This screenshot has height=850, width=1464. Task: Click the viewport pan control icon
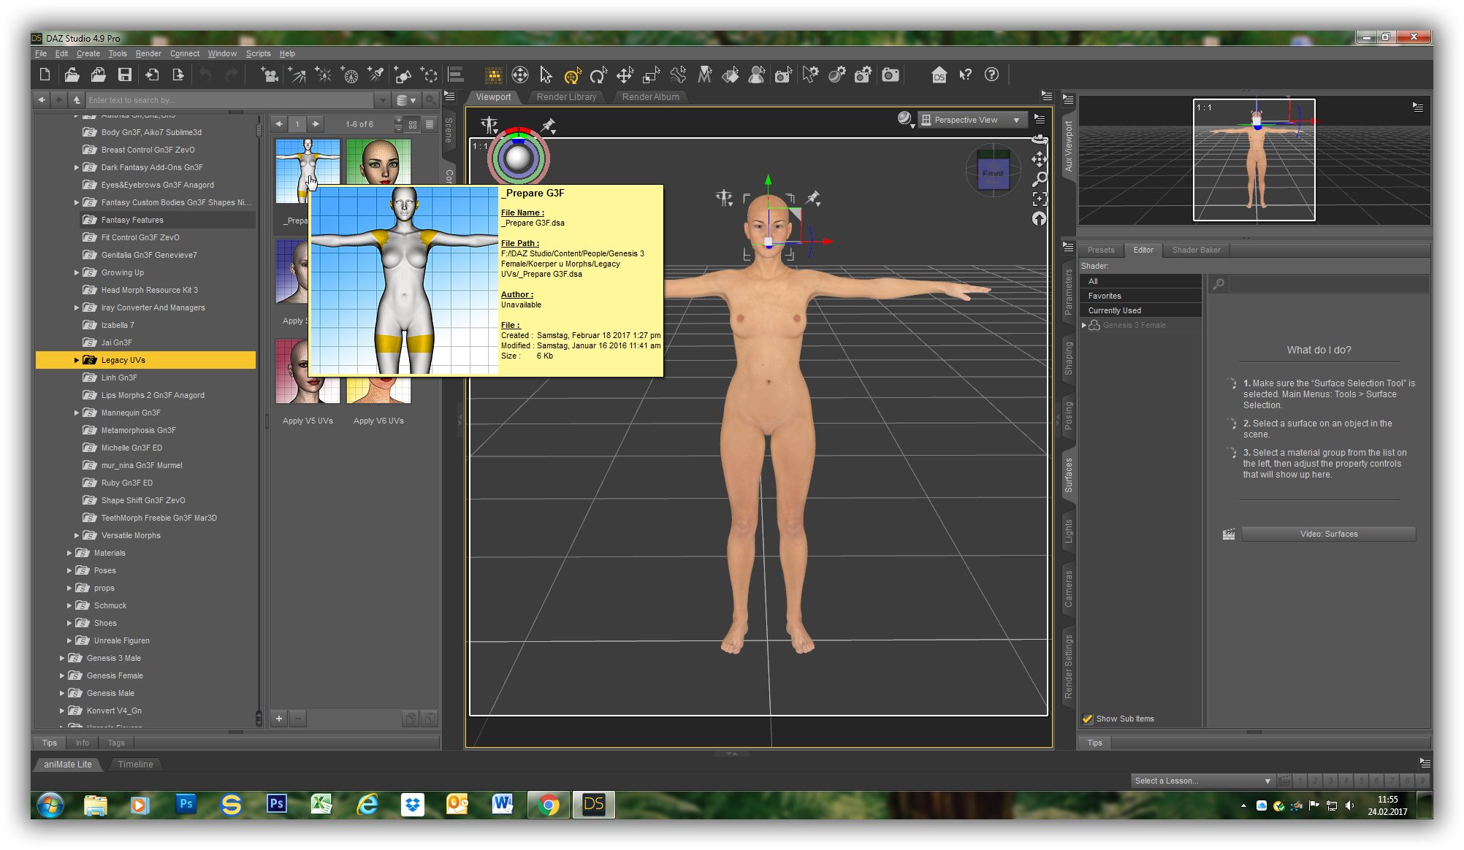tap(1039, 159)
